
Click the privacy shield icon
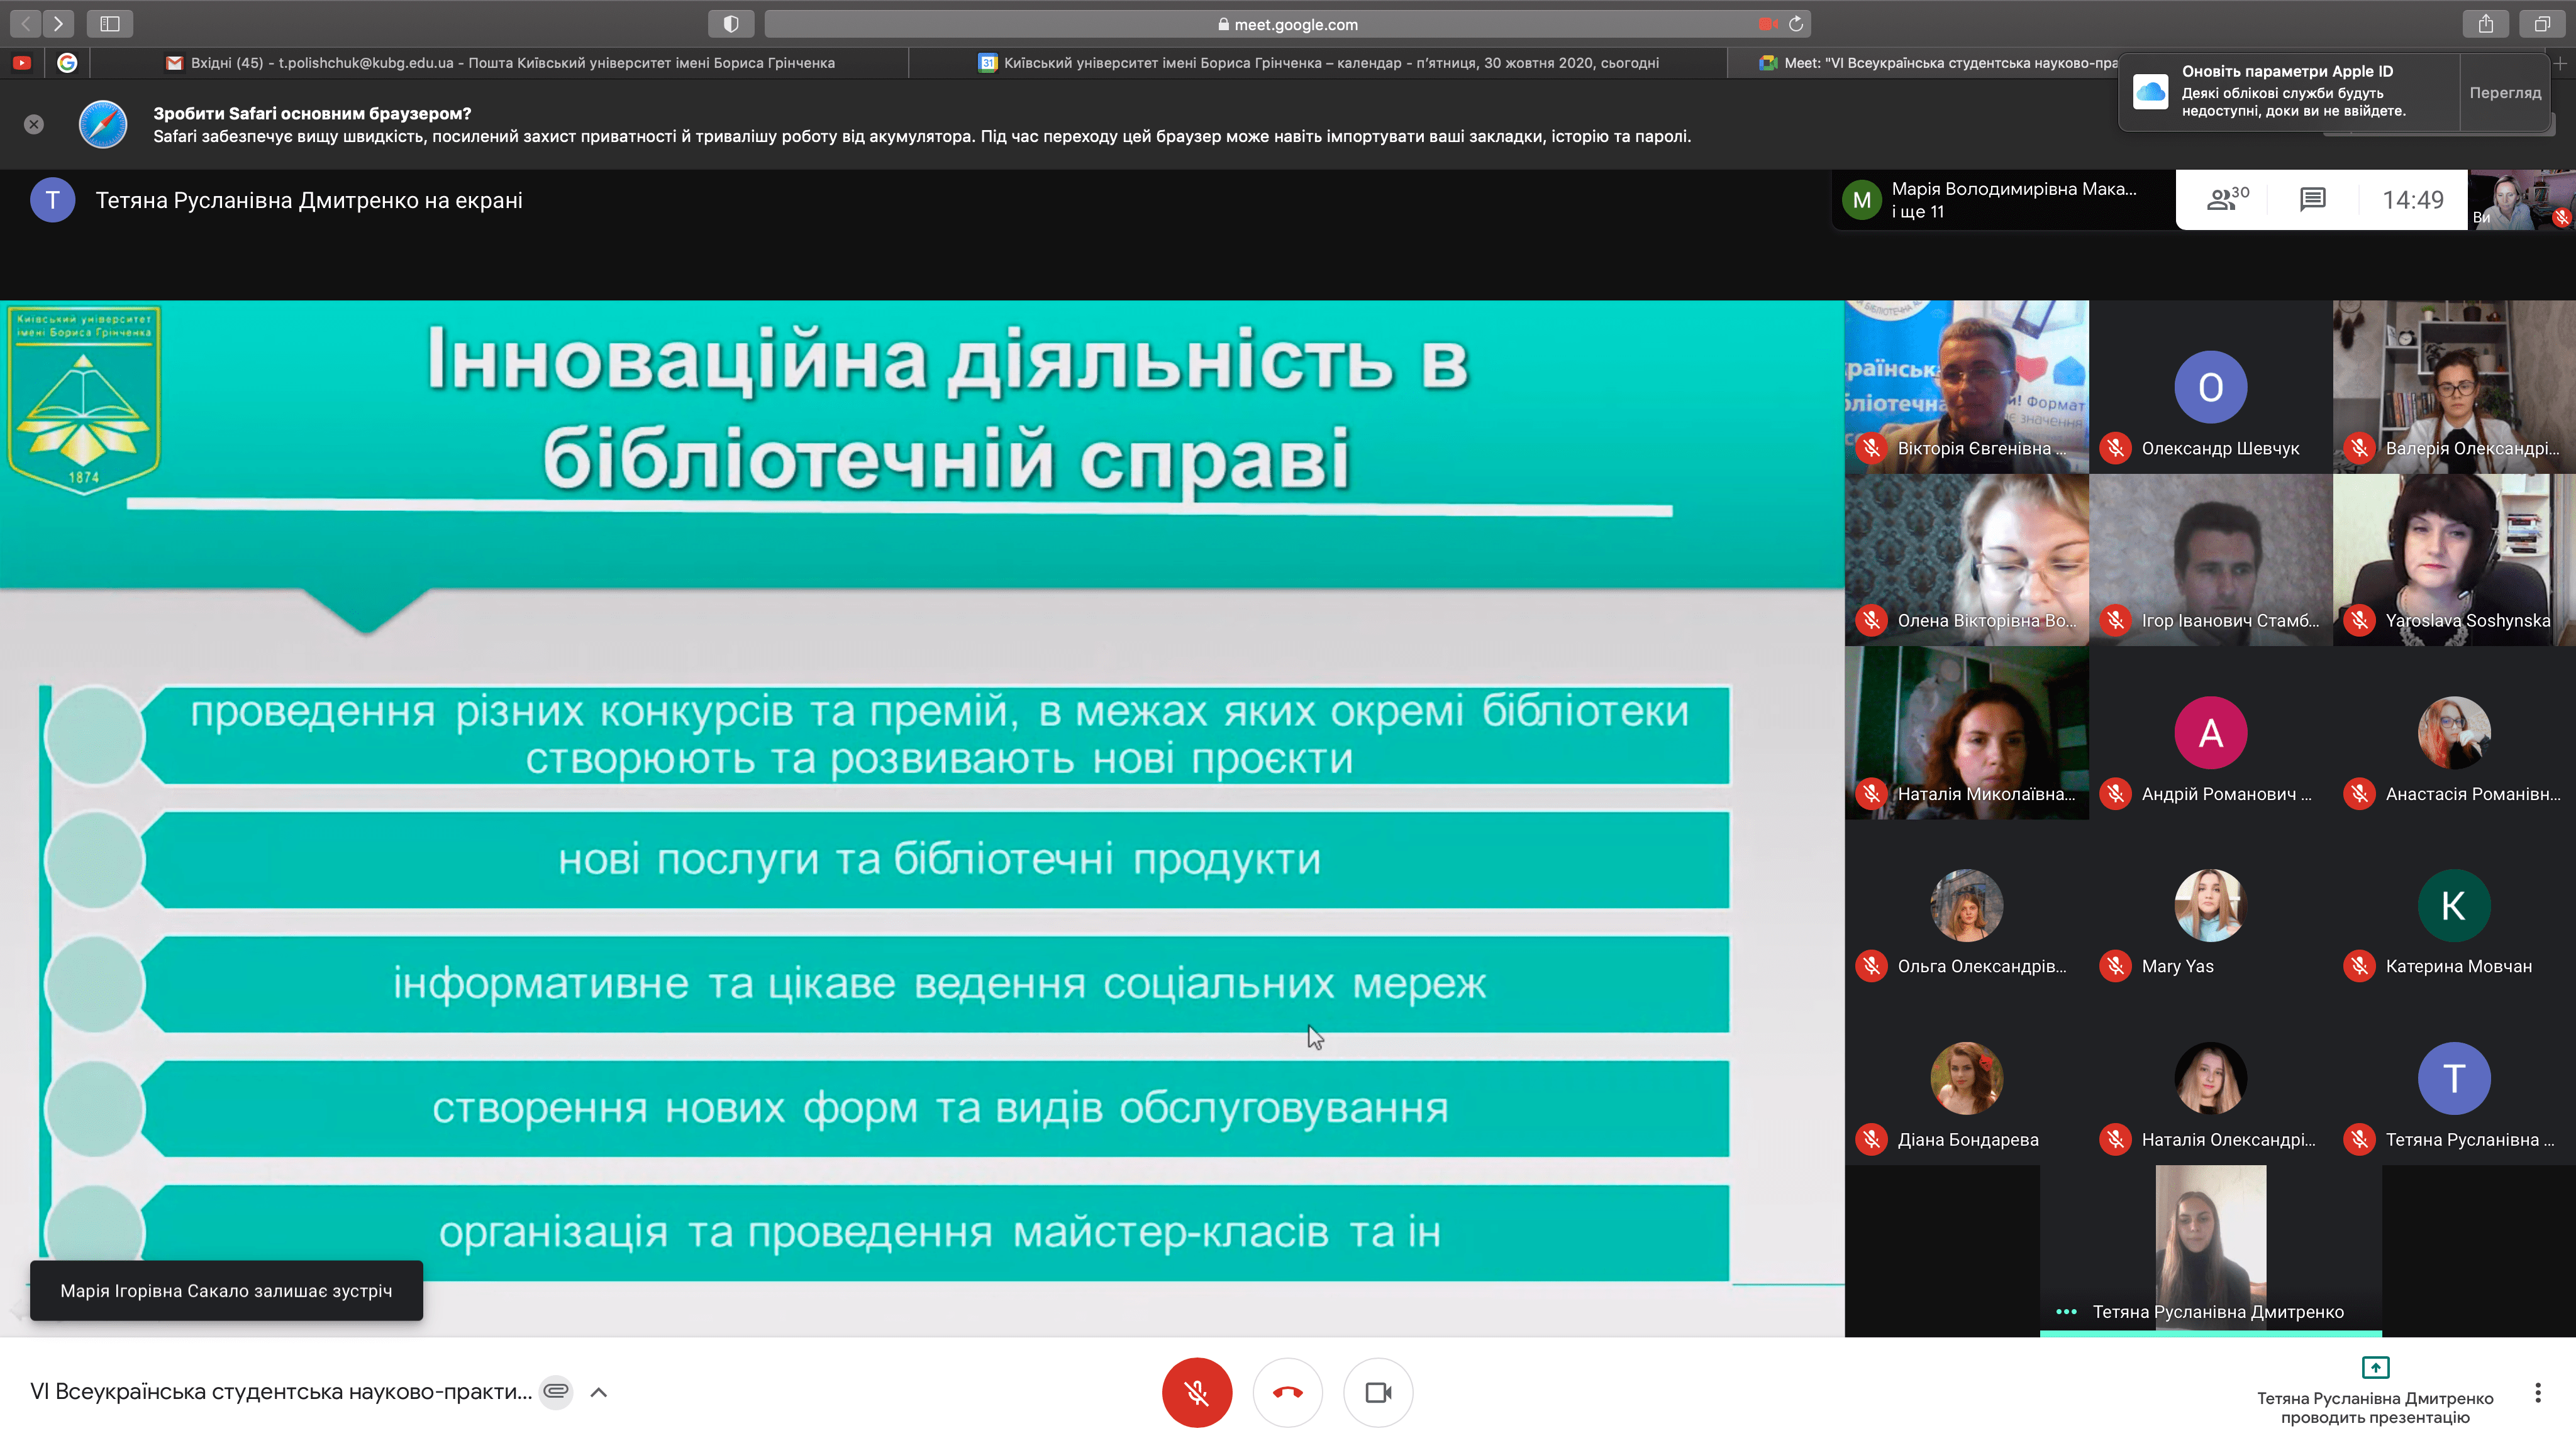coord(731,24)
